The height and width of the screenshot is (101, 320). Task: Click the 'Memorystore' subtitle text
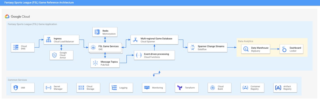click(x=109, y=34)
